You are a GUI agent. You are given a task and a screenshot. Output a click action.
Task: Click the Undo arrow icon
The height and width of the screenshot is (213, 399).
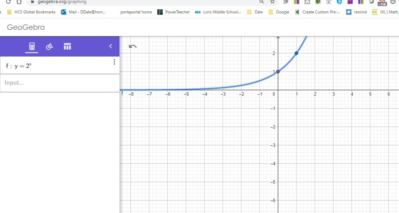[x=133, y=46]
